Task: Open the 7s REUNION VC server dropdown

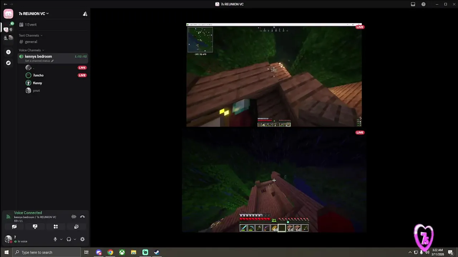Action: click(x=34, y=14)
